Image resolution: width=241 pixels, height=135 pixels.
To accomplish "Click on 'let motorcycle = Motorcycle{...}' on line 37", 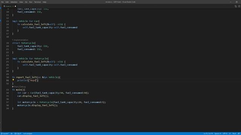I will [x=61, y=102].
